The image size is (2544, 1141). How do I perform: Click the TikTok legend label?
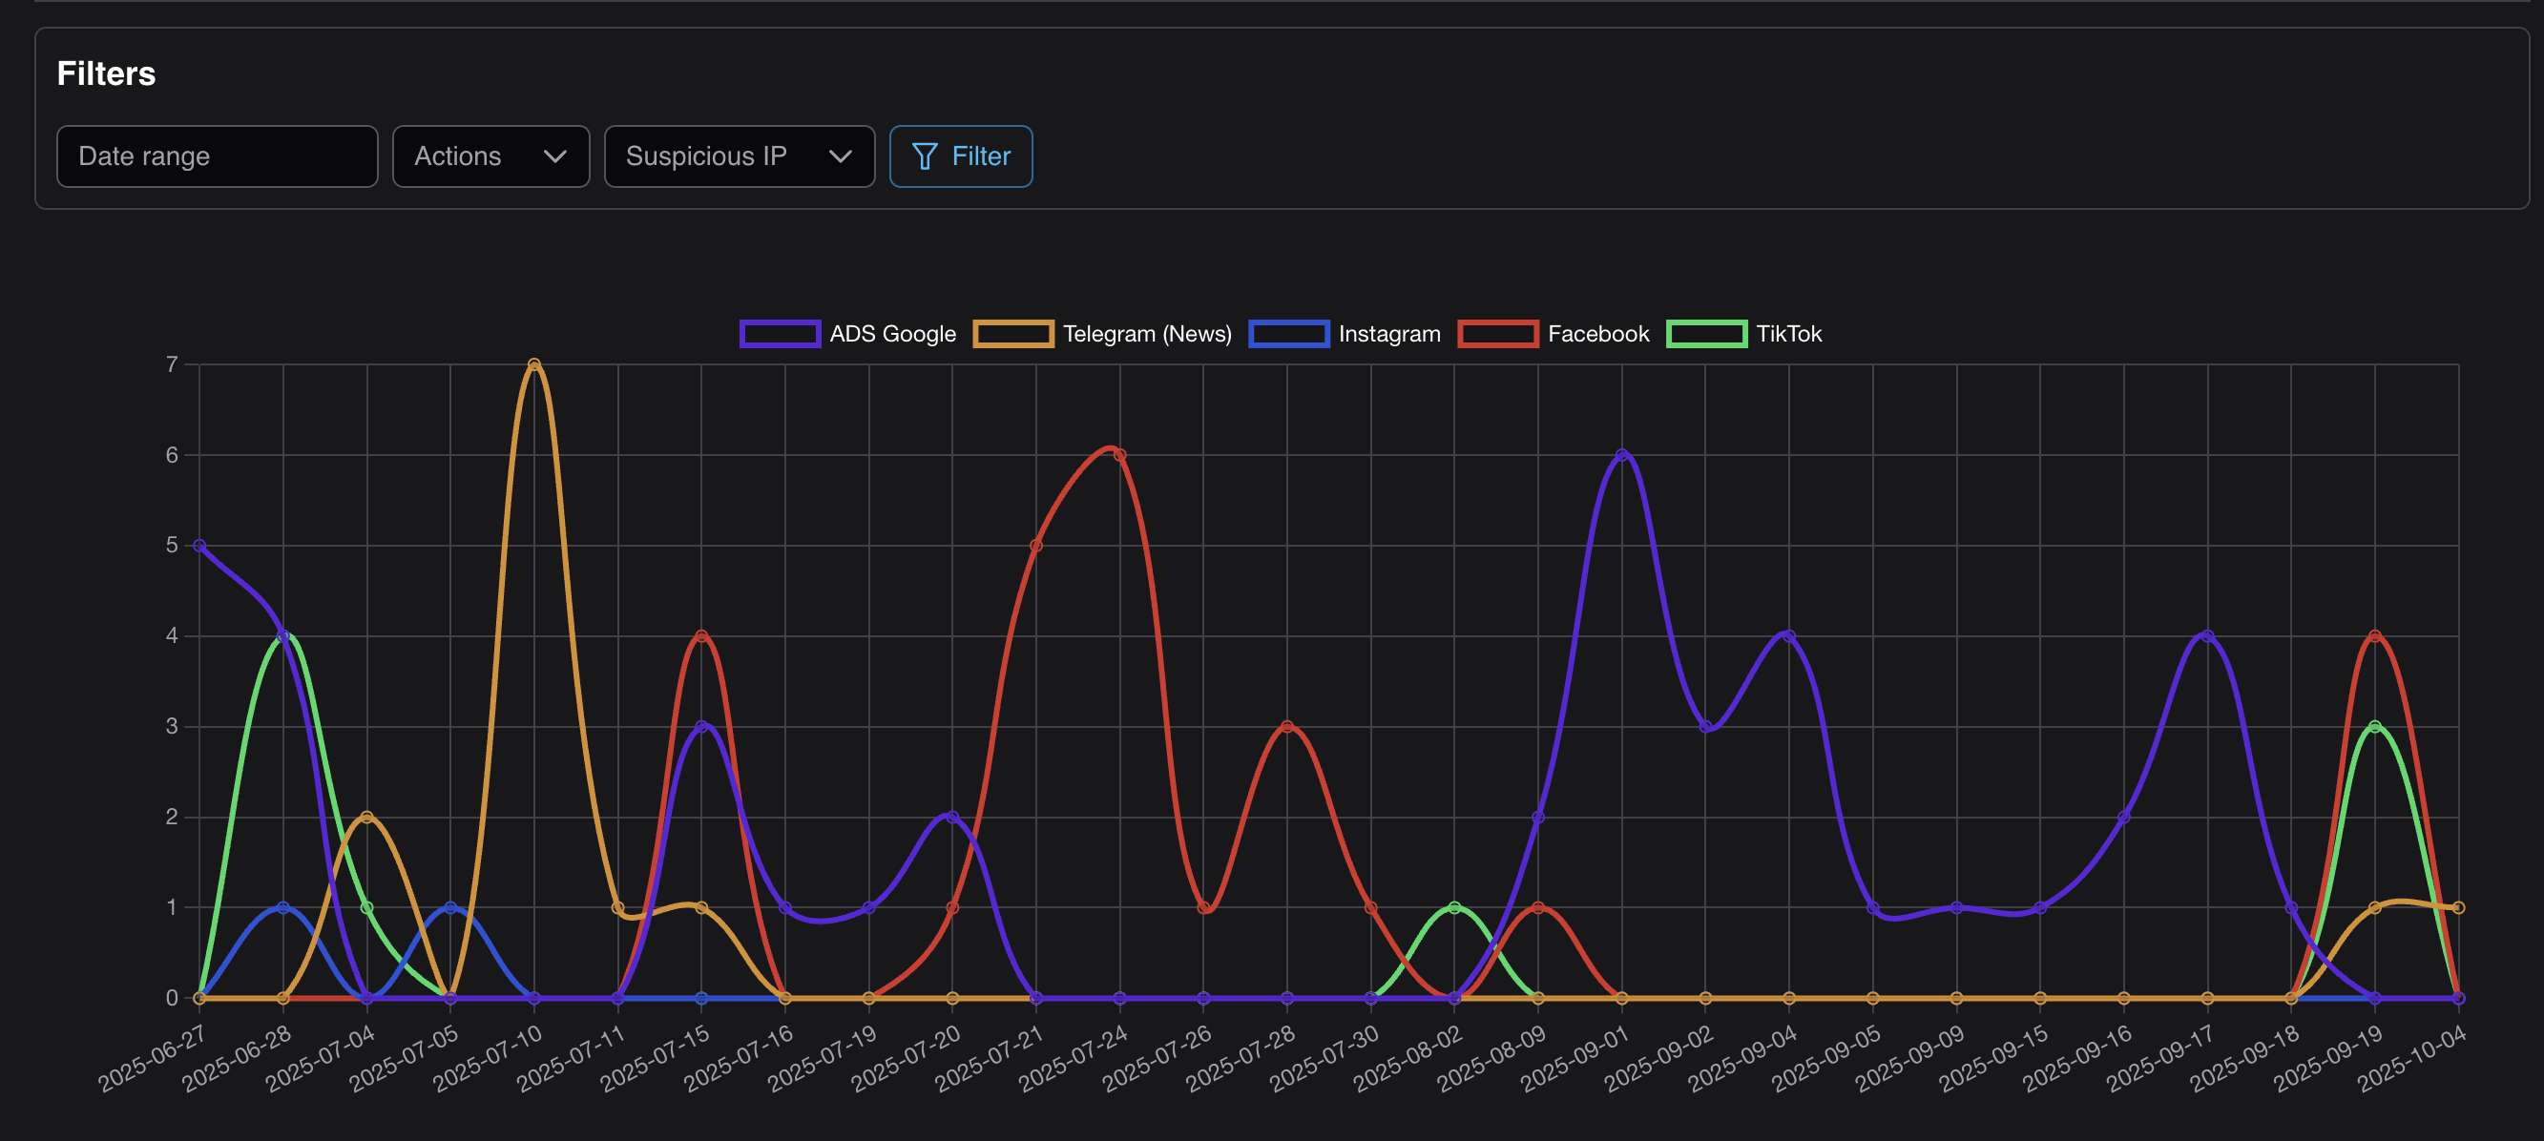pos(1787,334)
